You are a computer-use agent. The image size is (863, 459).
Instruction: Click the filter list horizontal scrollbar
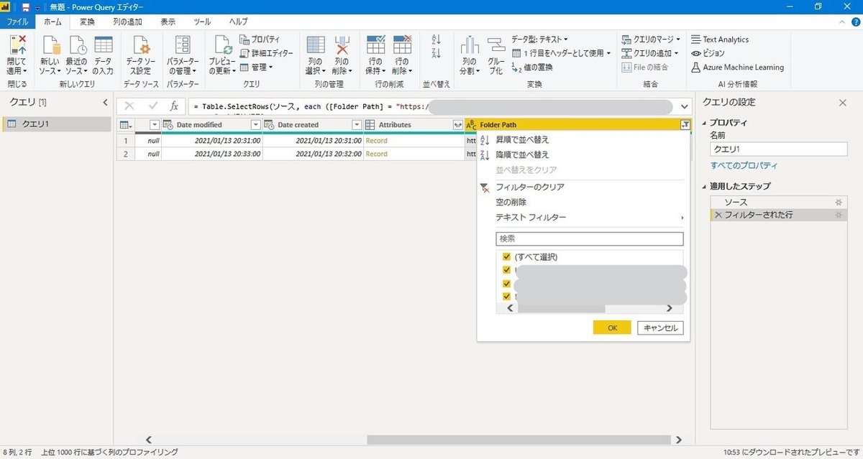(562, 308)
